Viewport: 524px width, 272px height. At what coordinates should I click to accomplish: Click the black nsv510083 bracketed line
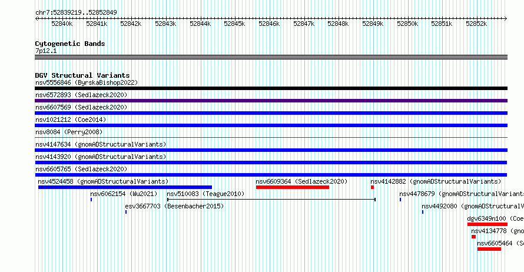point(271,200)
